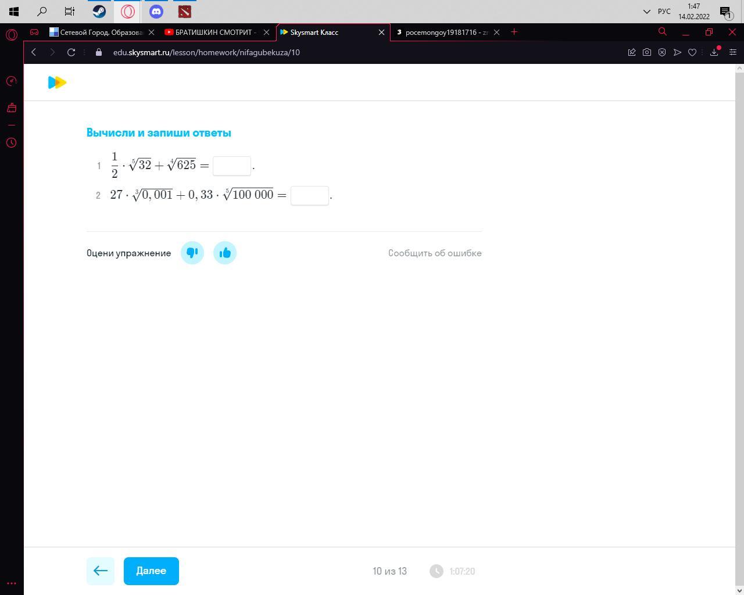
Task: Open Steam from the taskbar
Action: click(x=99, y=11)
